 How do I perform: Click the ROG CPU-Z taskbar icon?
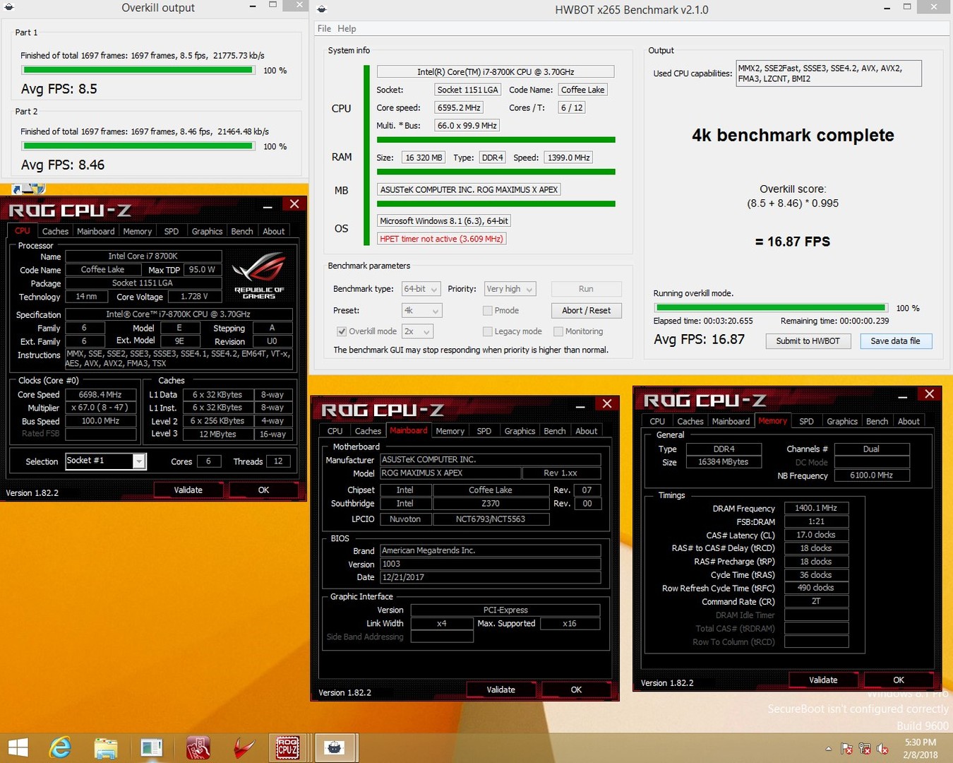pyautogui.click(x=287, y=747)
